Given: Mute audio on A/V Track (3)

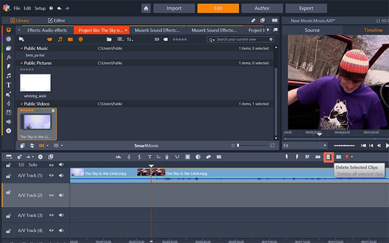Looking at the screenshot, I should click(61, 215).
